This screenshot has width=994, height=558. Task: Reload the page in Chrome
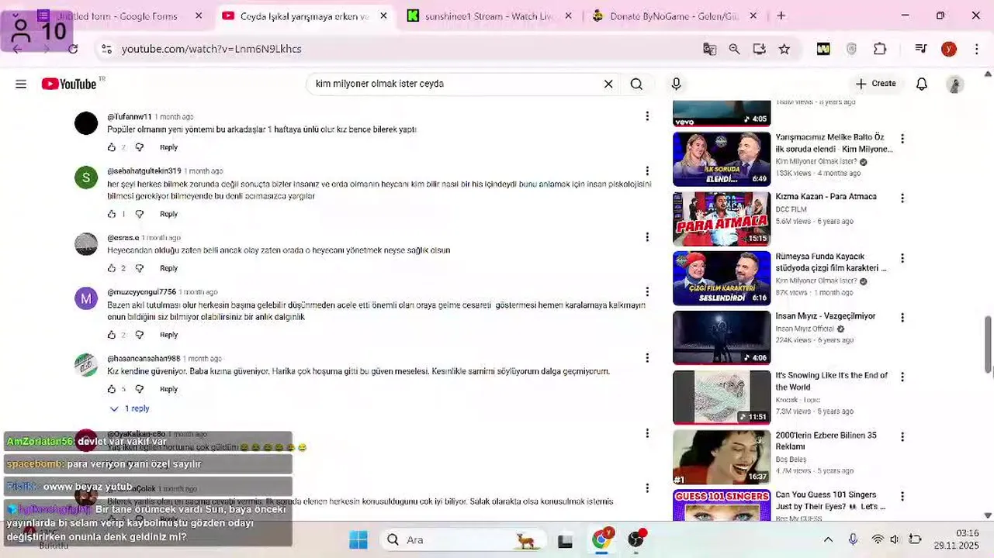click(x=73, y=49)
